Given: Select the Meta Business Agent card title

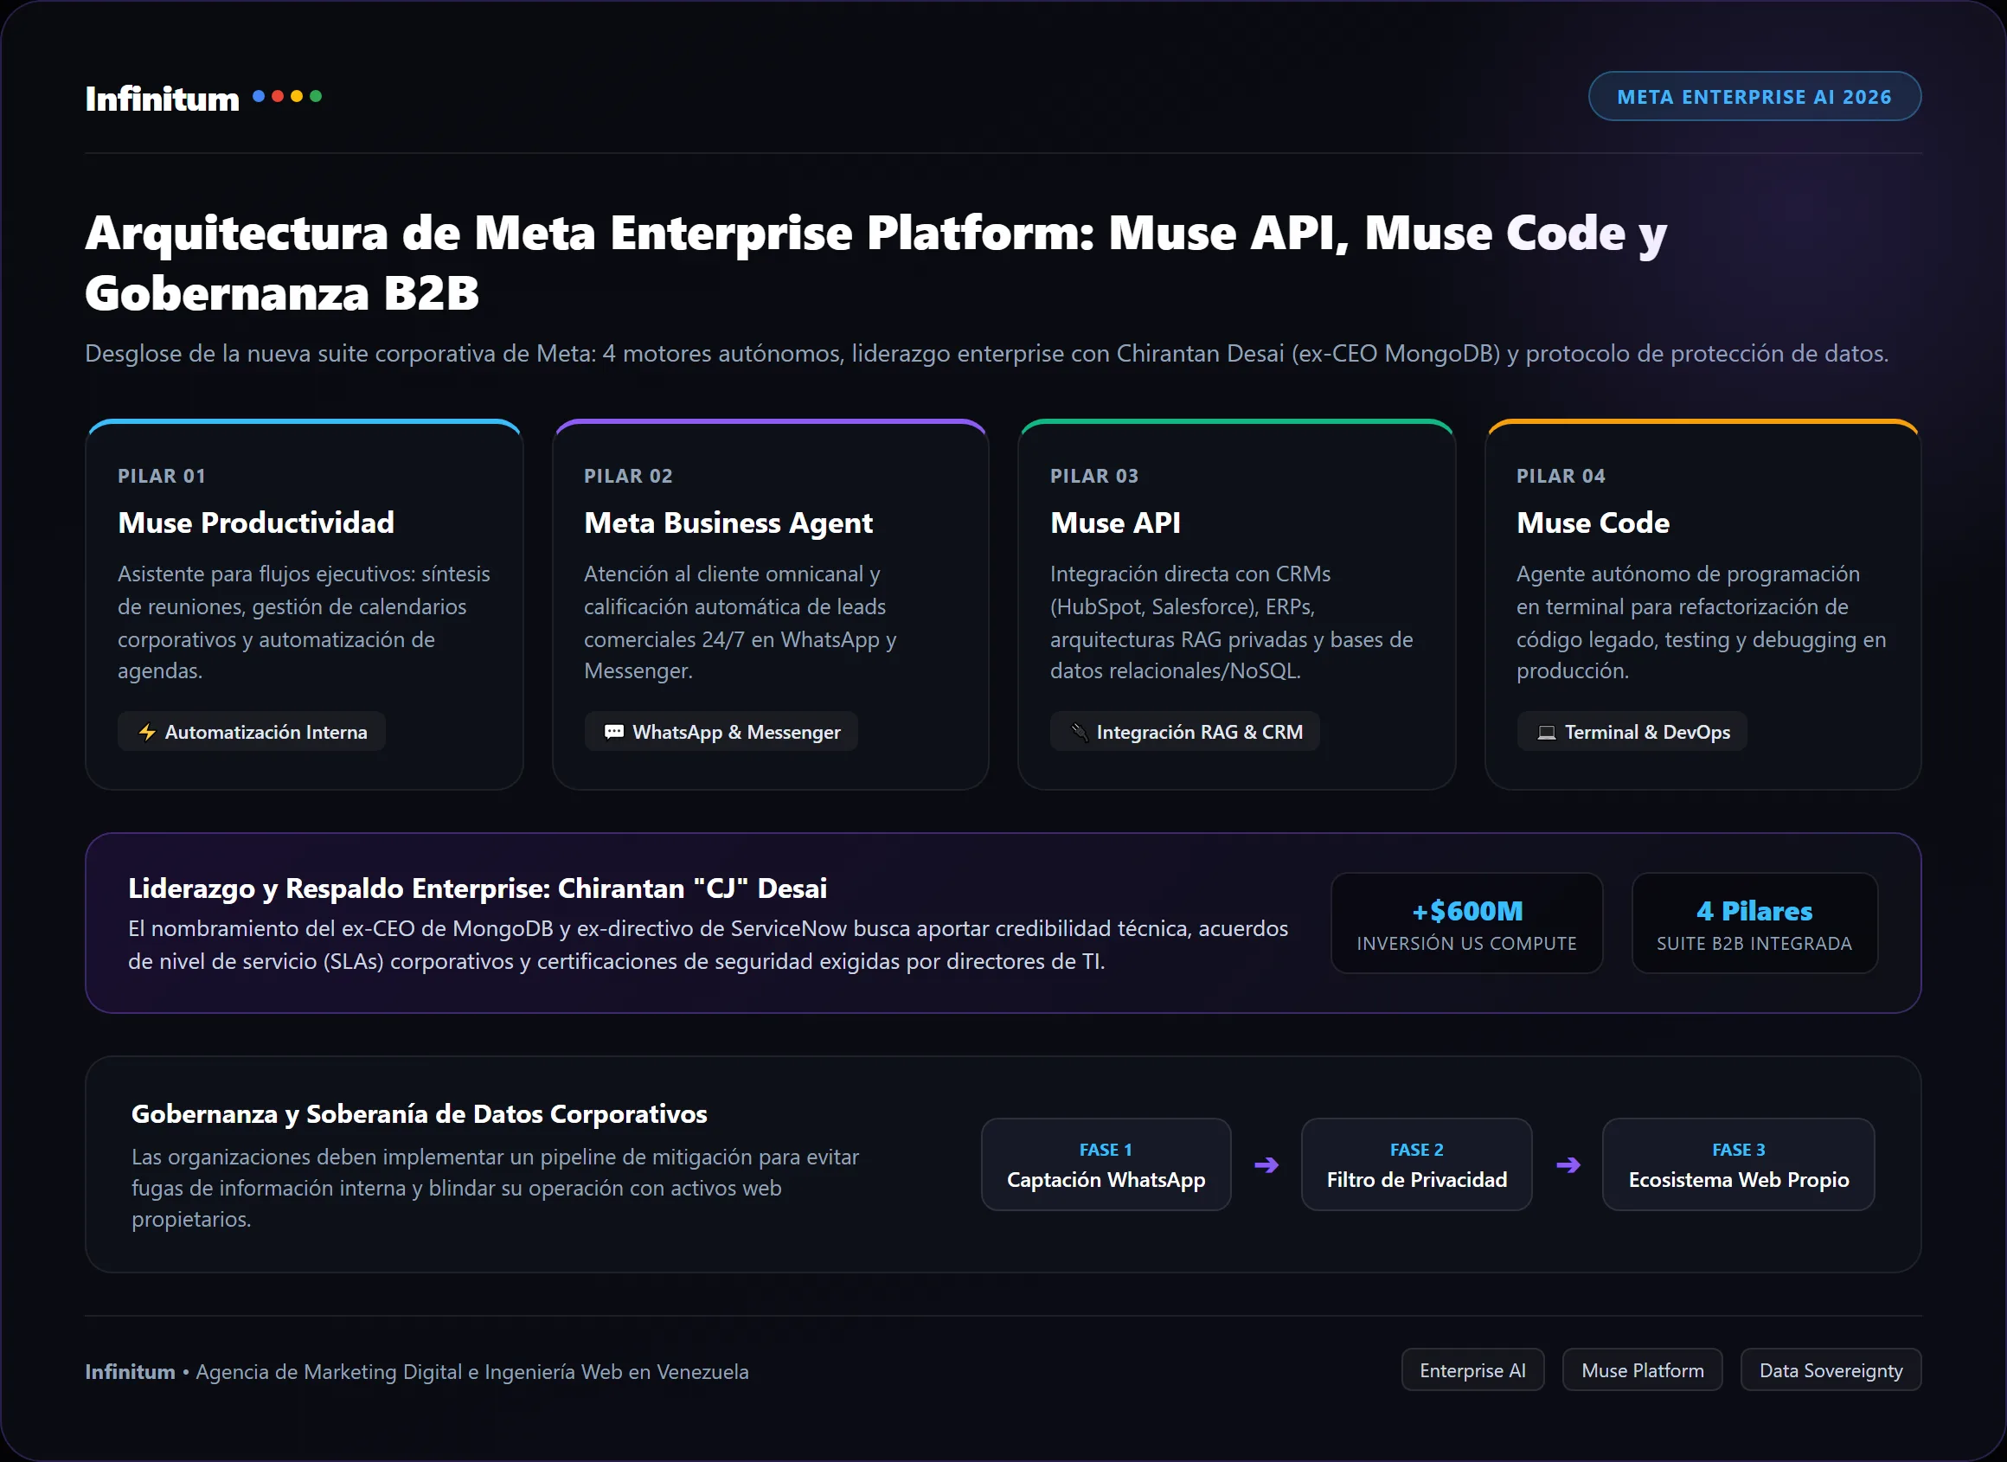Looking at the screenshot, I should tap(728, 523).
